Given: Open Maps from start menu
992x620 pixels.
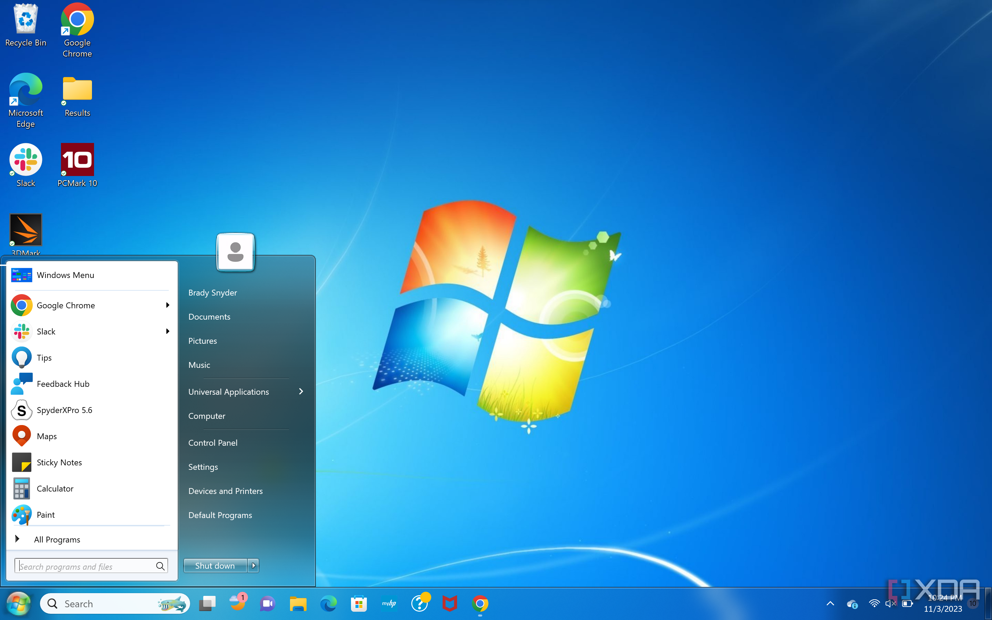Looking at the screenshot, I should pos(92,436).
